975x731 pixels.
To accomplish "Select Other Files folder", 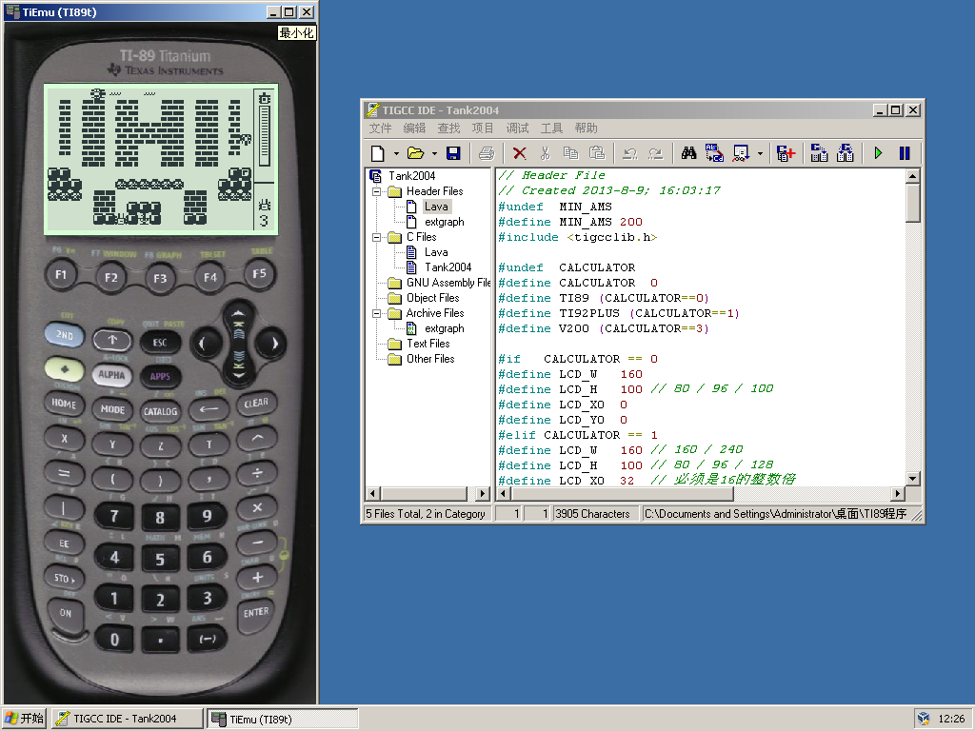I will click(430, 359).
